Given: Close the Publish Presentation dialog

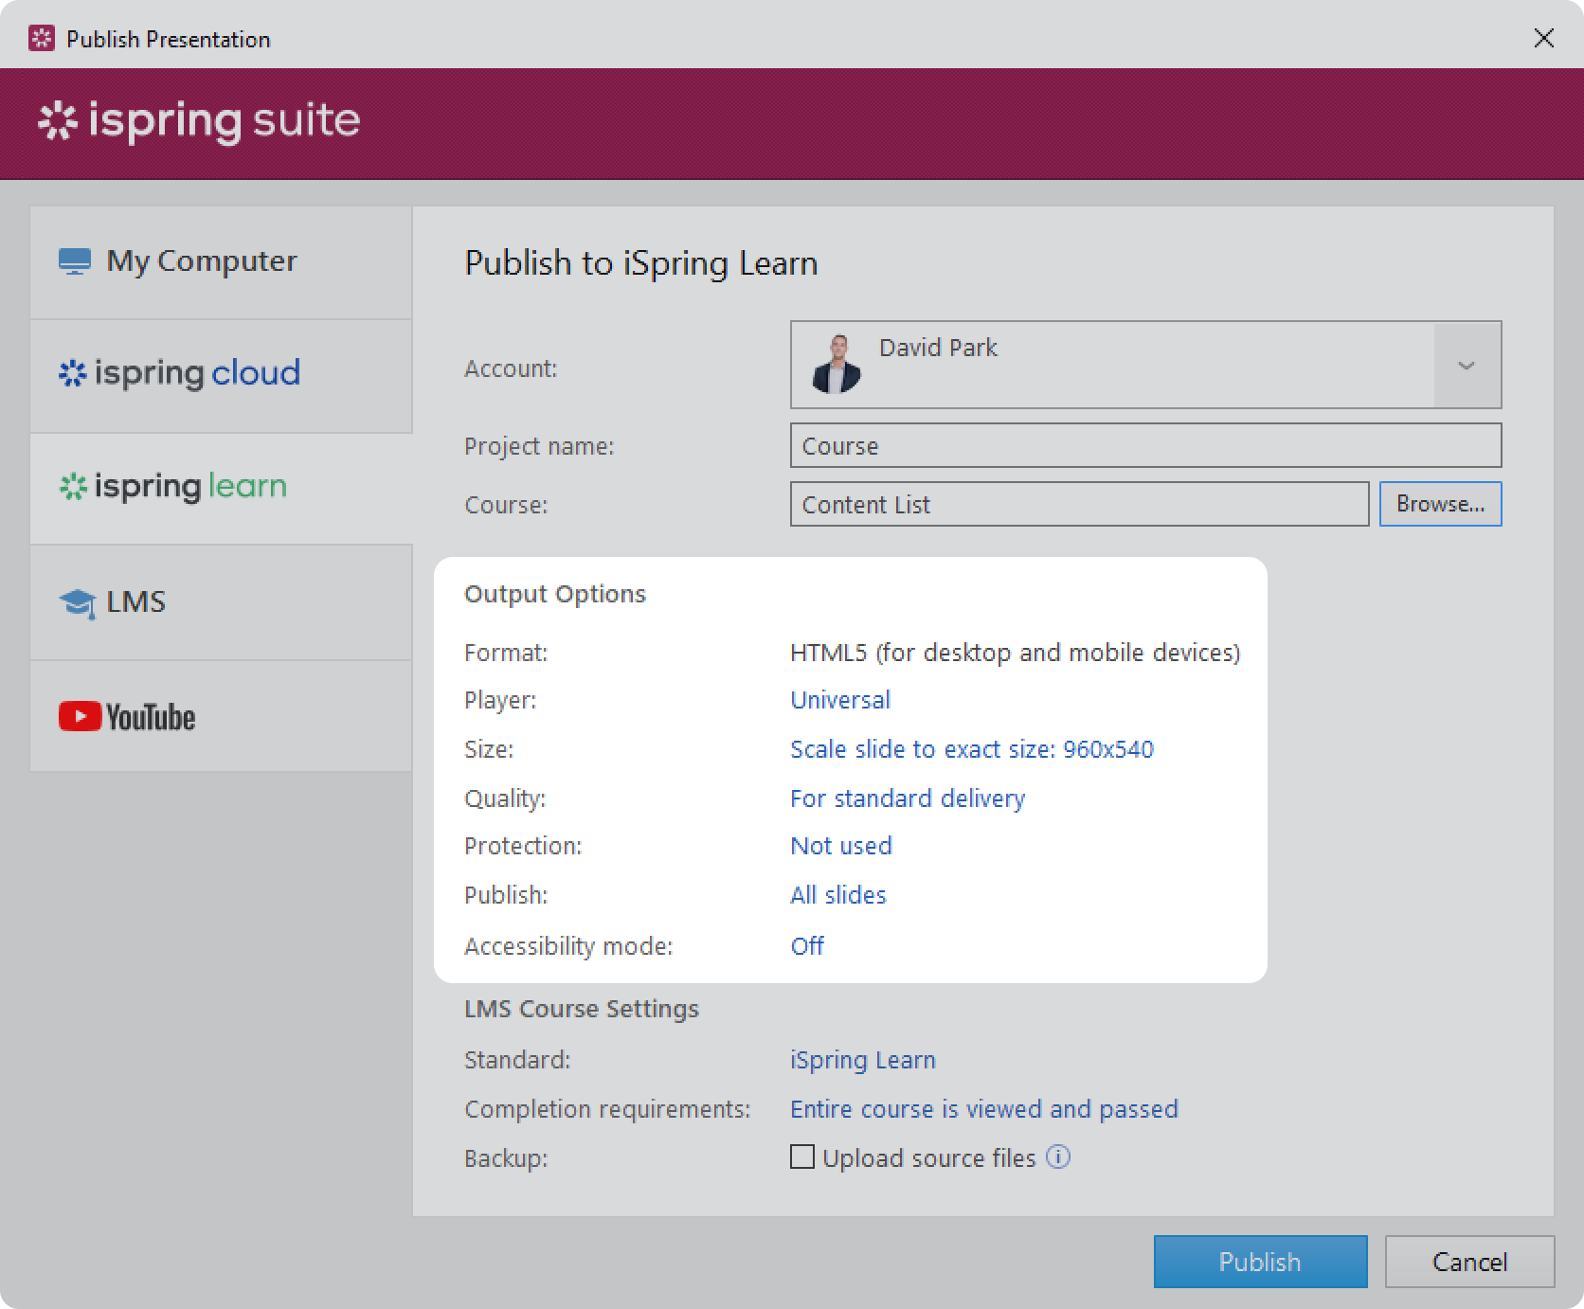Looking at the screenshot, I should point(1544,38).
